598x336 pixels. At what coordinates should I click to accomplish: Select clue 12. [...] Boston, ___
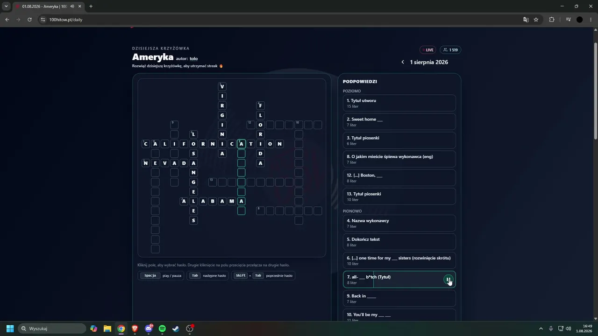coord(399,178)
